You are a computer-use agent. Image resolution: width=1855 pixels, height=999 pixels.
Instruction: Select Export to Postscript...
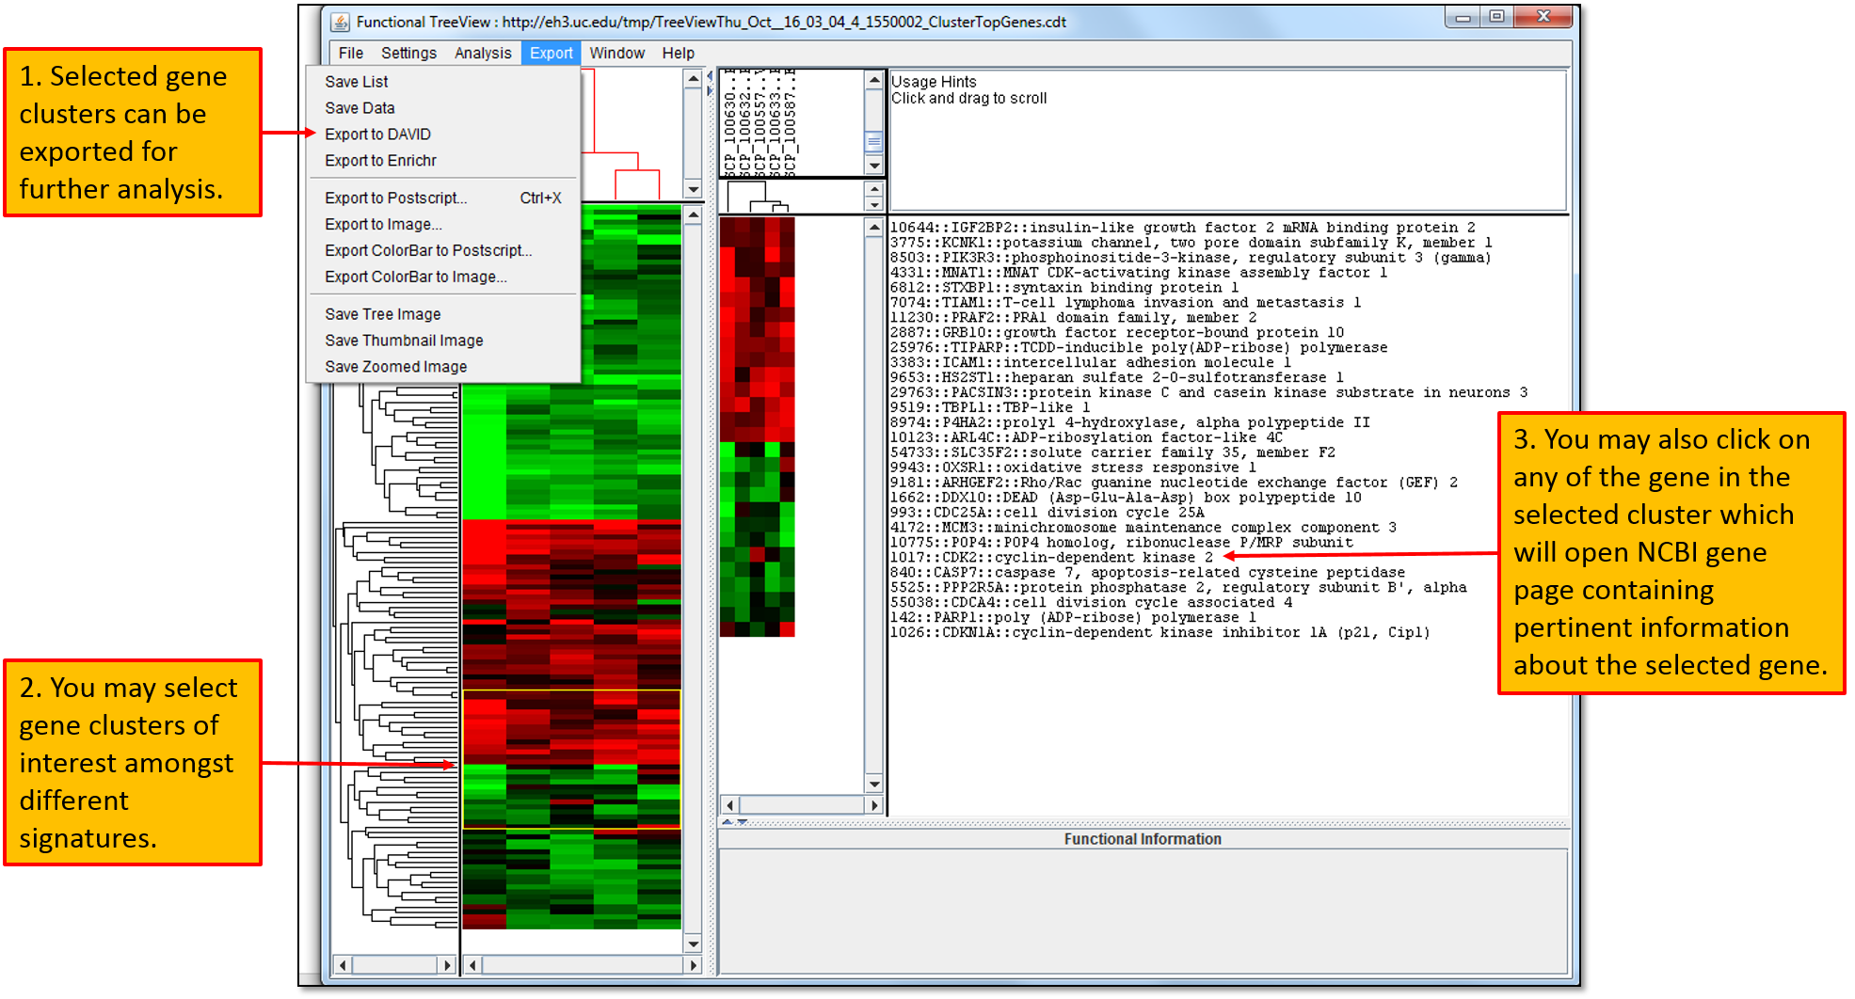tap(443, 198)
